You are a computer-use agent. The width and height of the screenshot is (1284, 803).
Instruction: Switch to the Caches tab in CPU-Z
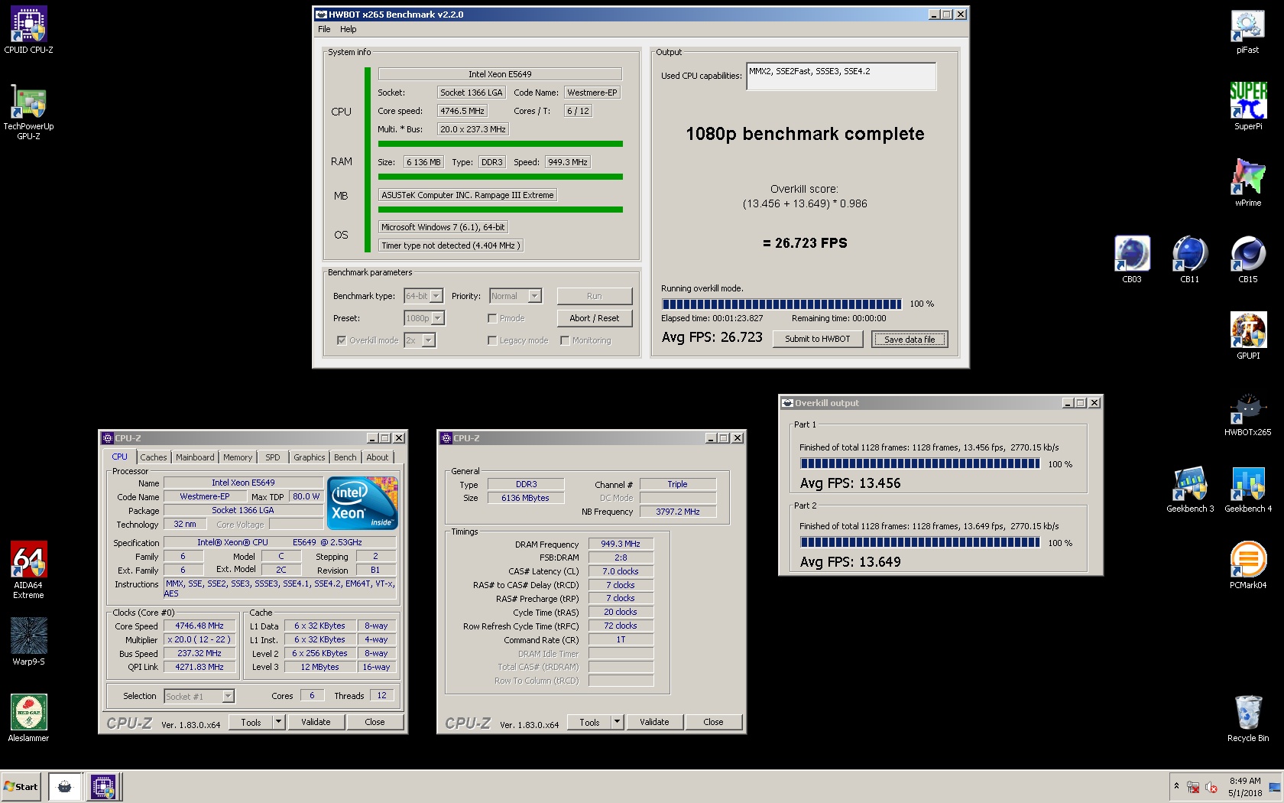pos(154,457)
